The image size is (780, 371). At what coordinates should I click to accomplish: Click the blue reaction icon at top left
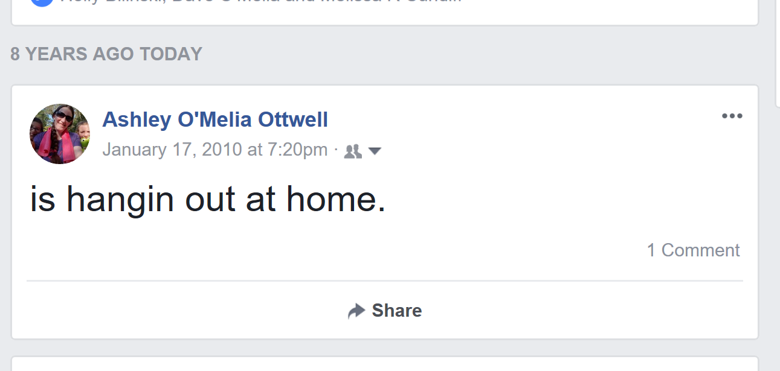point(42,2)
